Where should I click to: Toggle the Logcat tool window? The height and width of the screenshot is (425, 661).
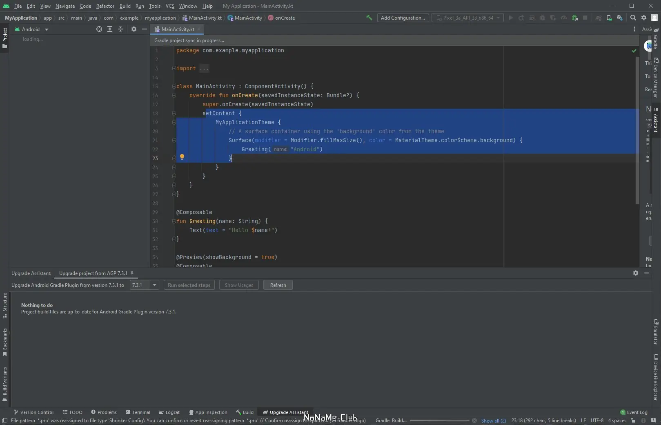[x=169, y=412]
